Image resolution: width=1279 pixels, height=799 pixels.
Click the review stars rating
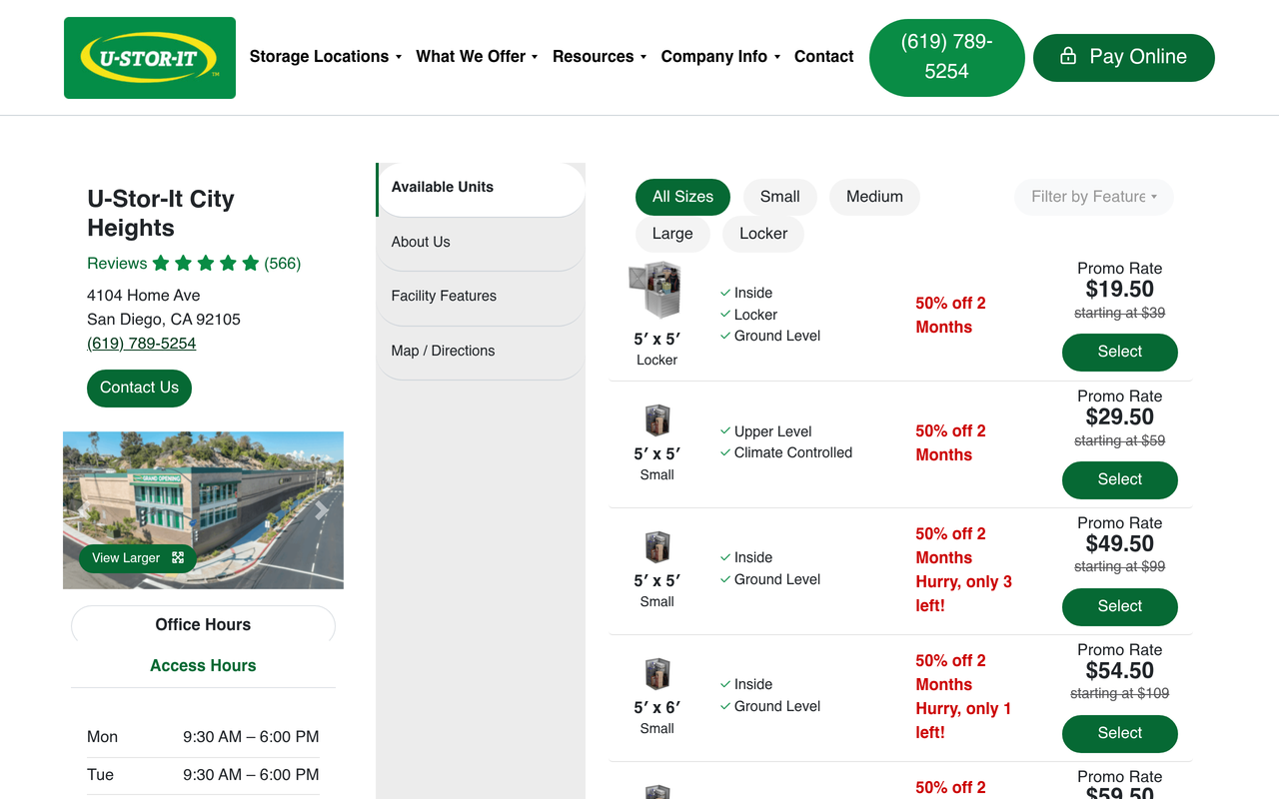coord(206,264)
